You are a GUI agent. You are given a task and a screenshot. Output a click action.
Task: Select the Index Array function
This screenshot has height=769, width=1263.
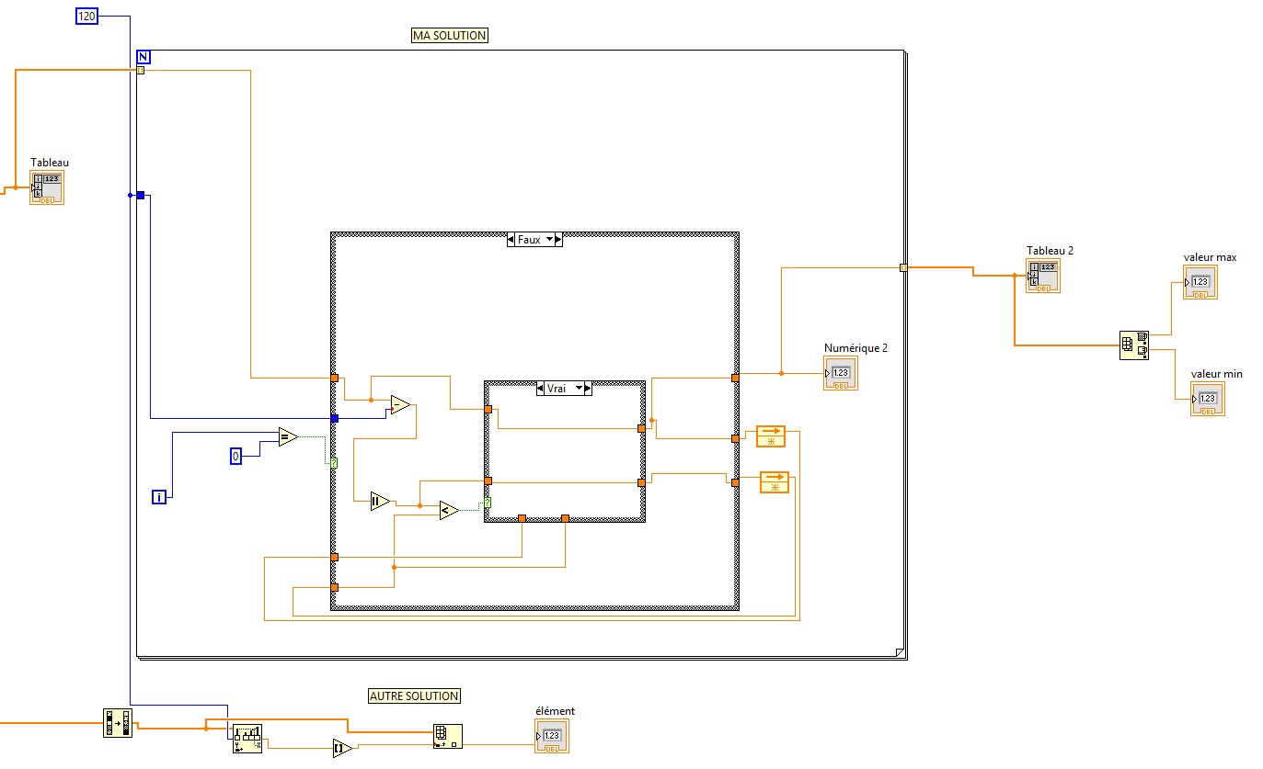tap(447, 737)
